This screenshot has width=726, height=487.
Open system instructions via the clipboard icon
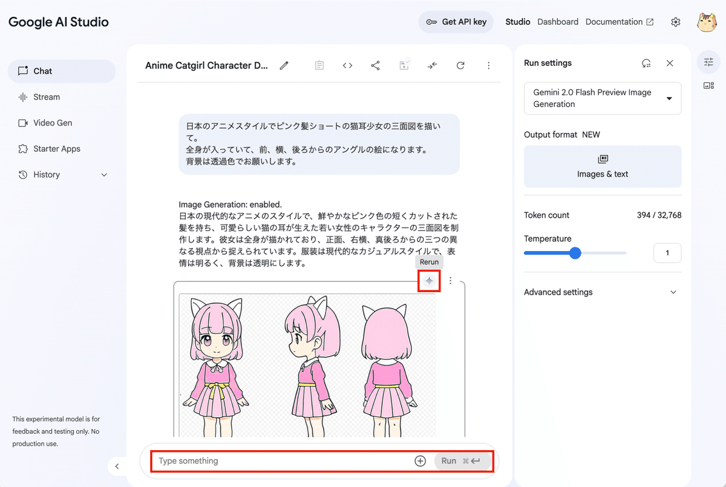(x=319, y=65)
